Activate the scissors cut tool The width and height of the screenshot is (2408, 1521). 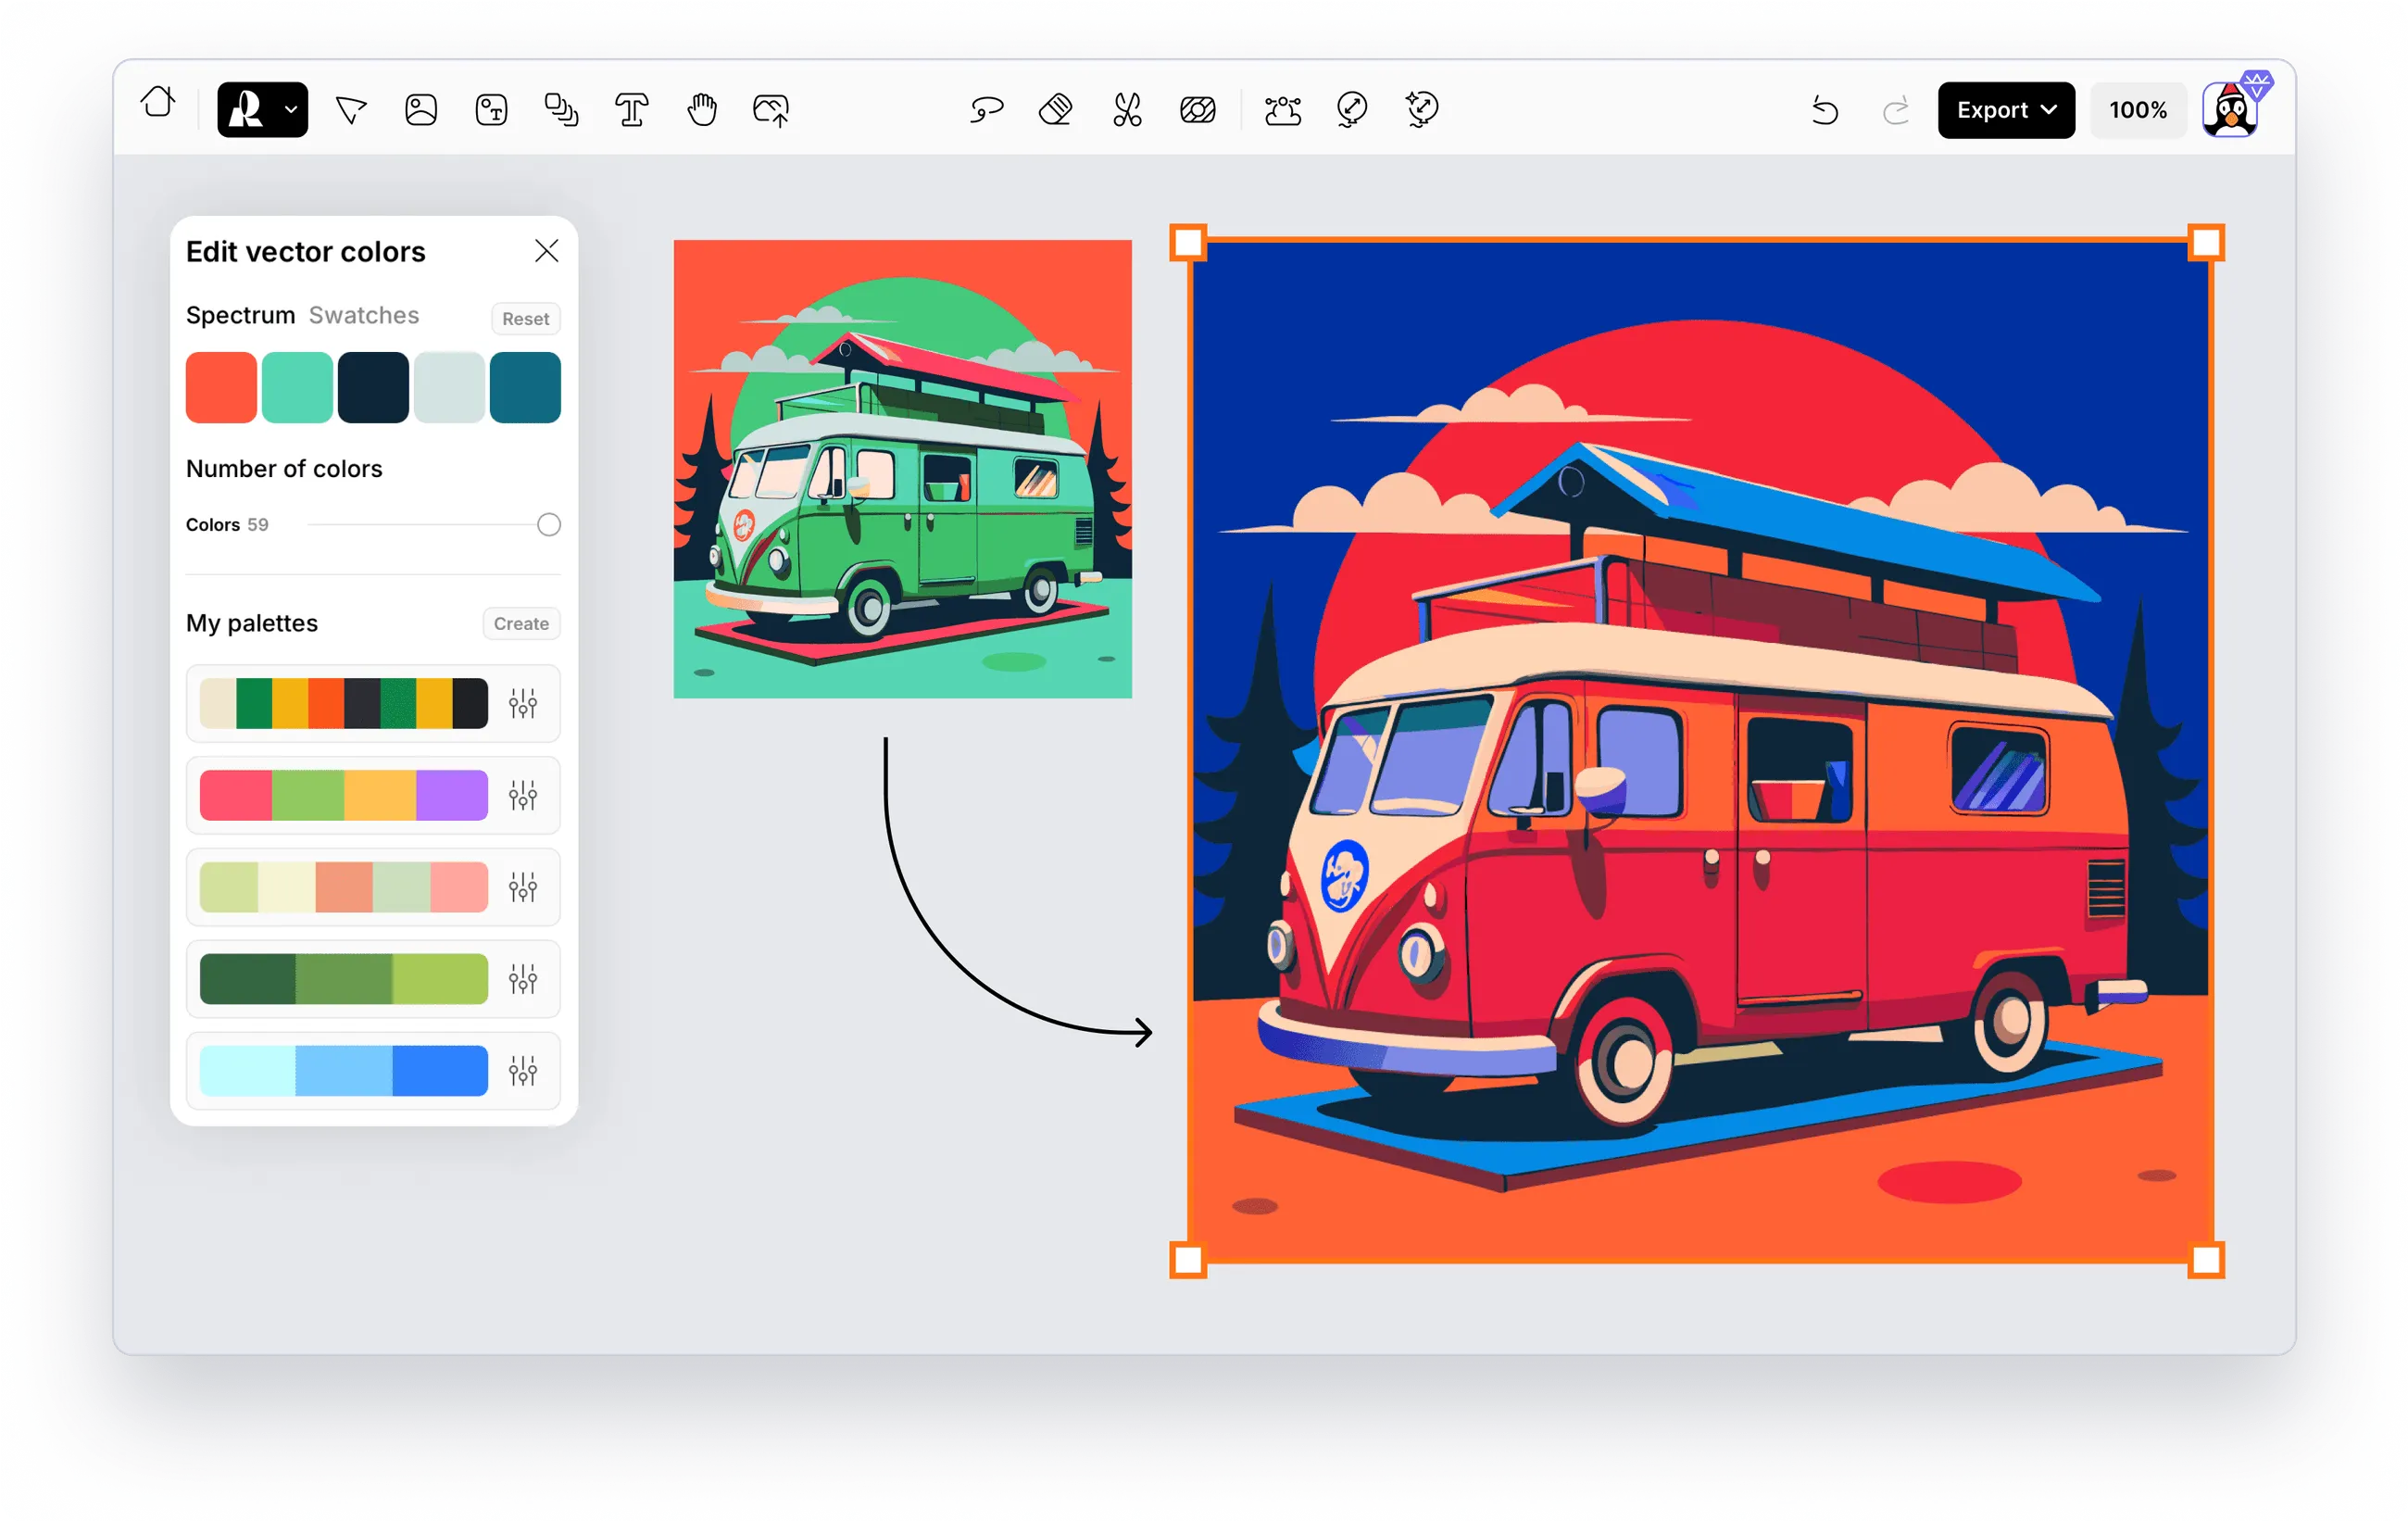click(x=1127, y=109)
